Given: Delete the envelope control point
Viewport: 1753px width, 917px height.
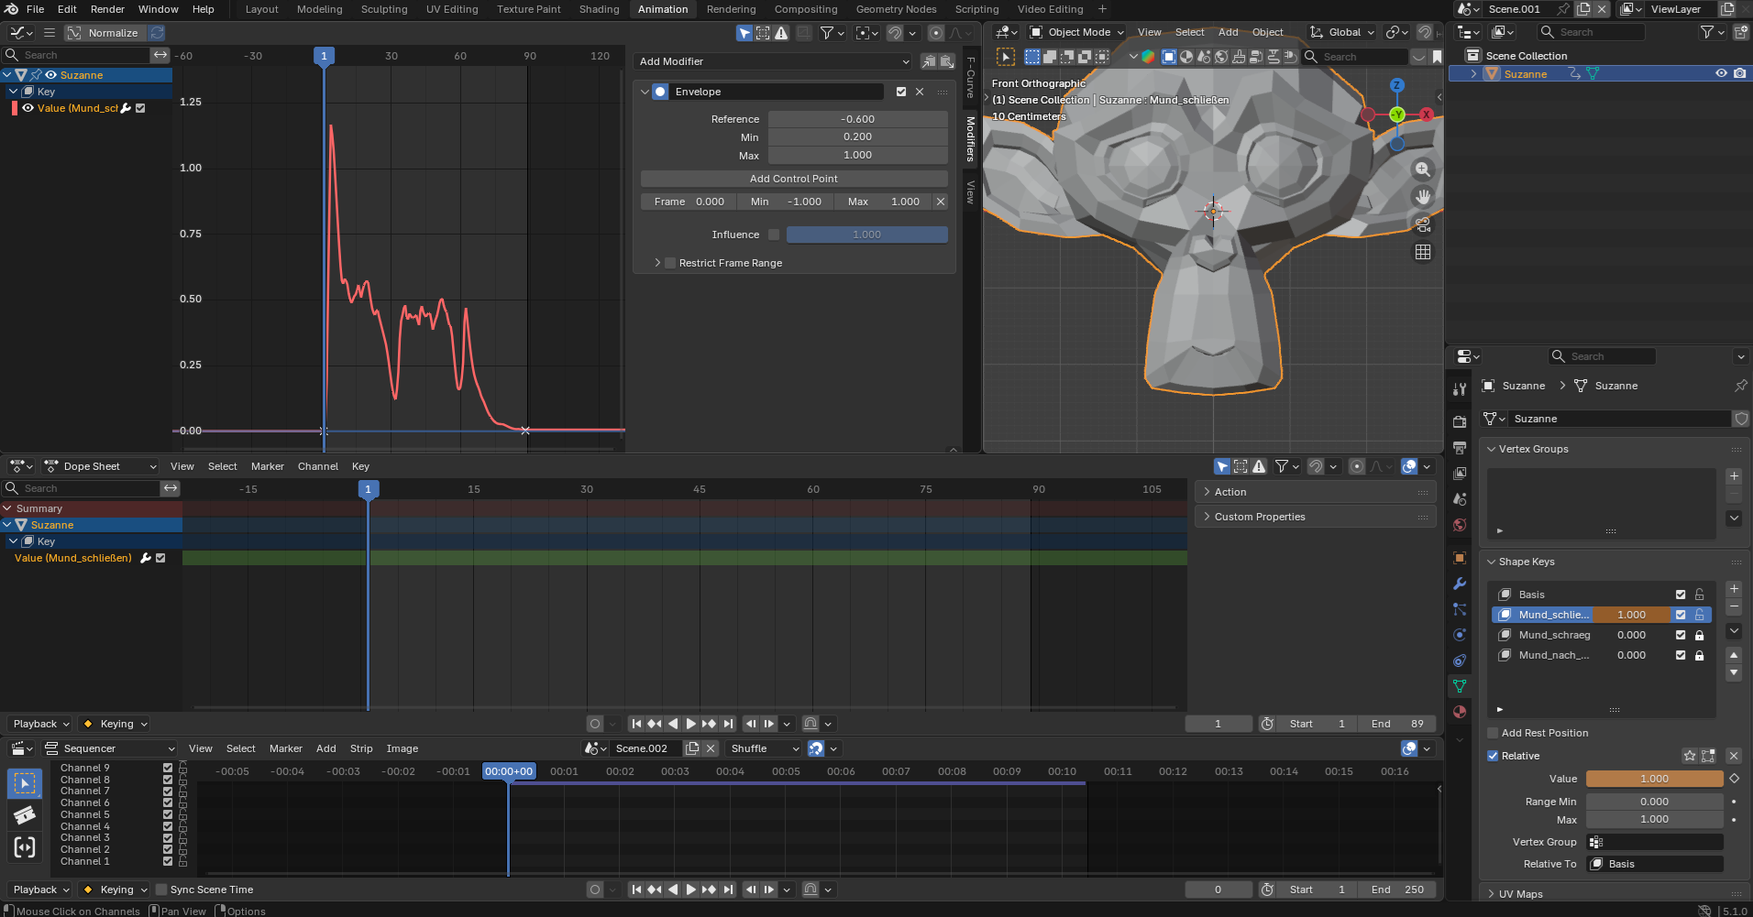Looking at the screenshot, I should tap(941, 202).
